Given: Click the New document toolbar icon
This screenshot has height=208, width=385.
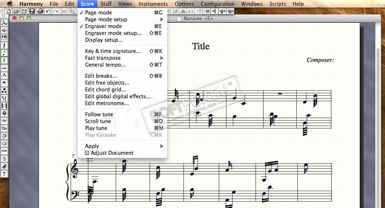Looking at the screenshot, I should pyautogui.click(x=8, y=11).
